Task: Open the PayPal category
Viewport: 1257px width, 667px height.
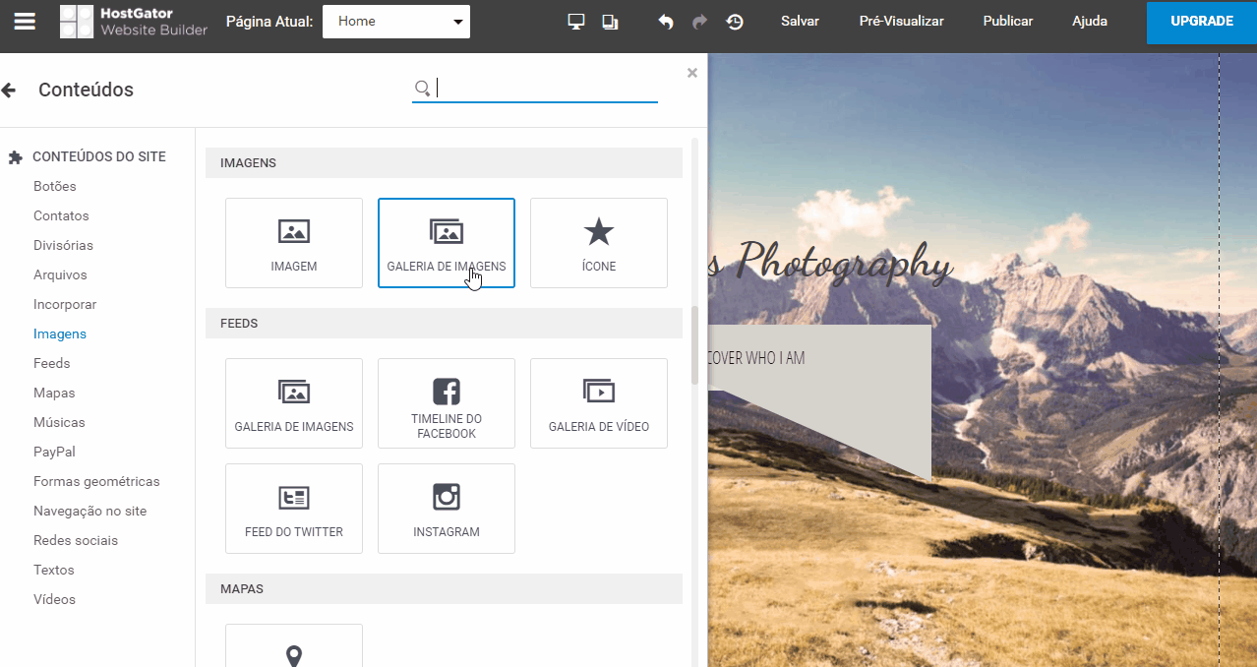Action: [54, 452]
